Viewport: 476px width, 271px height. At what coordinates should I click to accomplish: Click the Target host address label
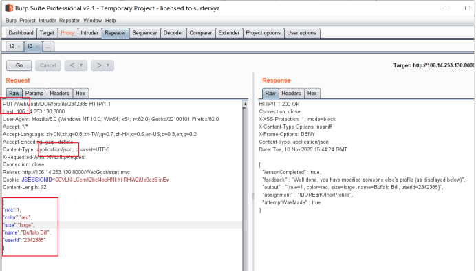tap(433, 65)
